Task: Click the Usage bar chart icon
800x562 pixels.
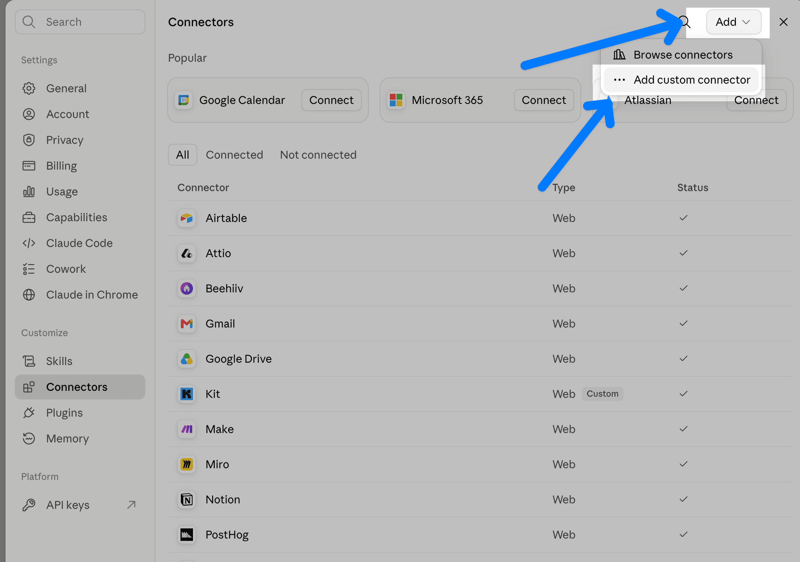Action: pos(29,192)
